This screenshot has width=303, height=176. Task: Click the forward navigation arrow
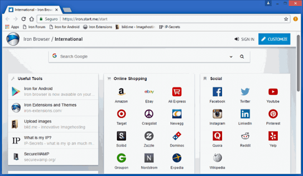click(x=16, y=19)
